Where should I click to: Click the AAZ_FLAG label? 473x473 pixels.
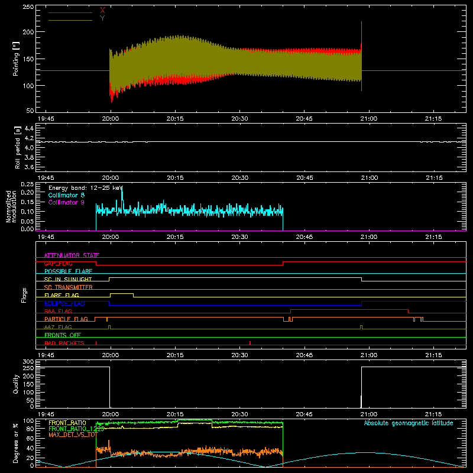coord(58,327)
